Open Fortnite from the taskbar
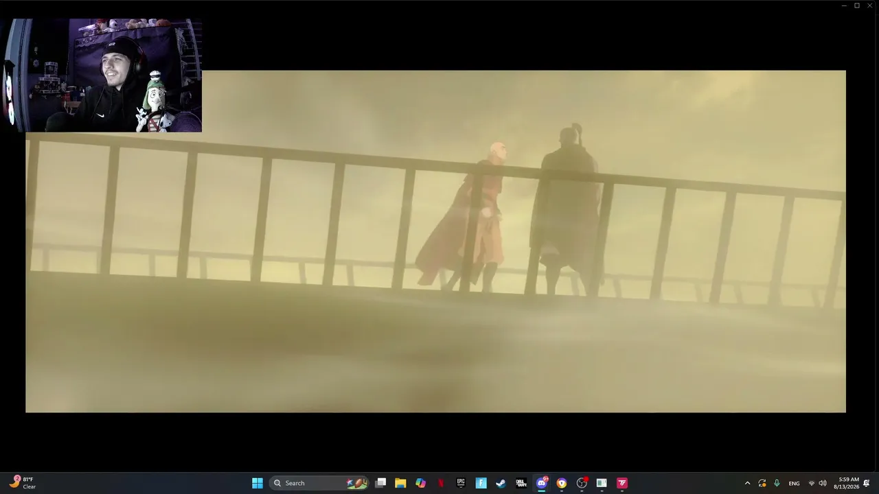Viewport: 879px width, 494px height. pos(481,483)
